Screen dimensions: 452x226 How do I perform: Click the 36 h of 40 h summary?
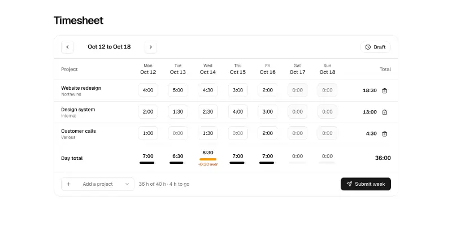(164, 184)
